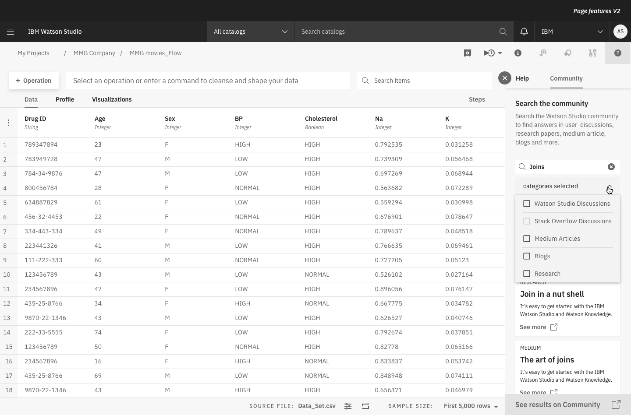Click the Search items input field
The image size is (631, 415).
[429, 81]
